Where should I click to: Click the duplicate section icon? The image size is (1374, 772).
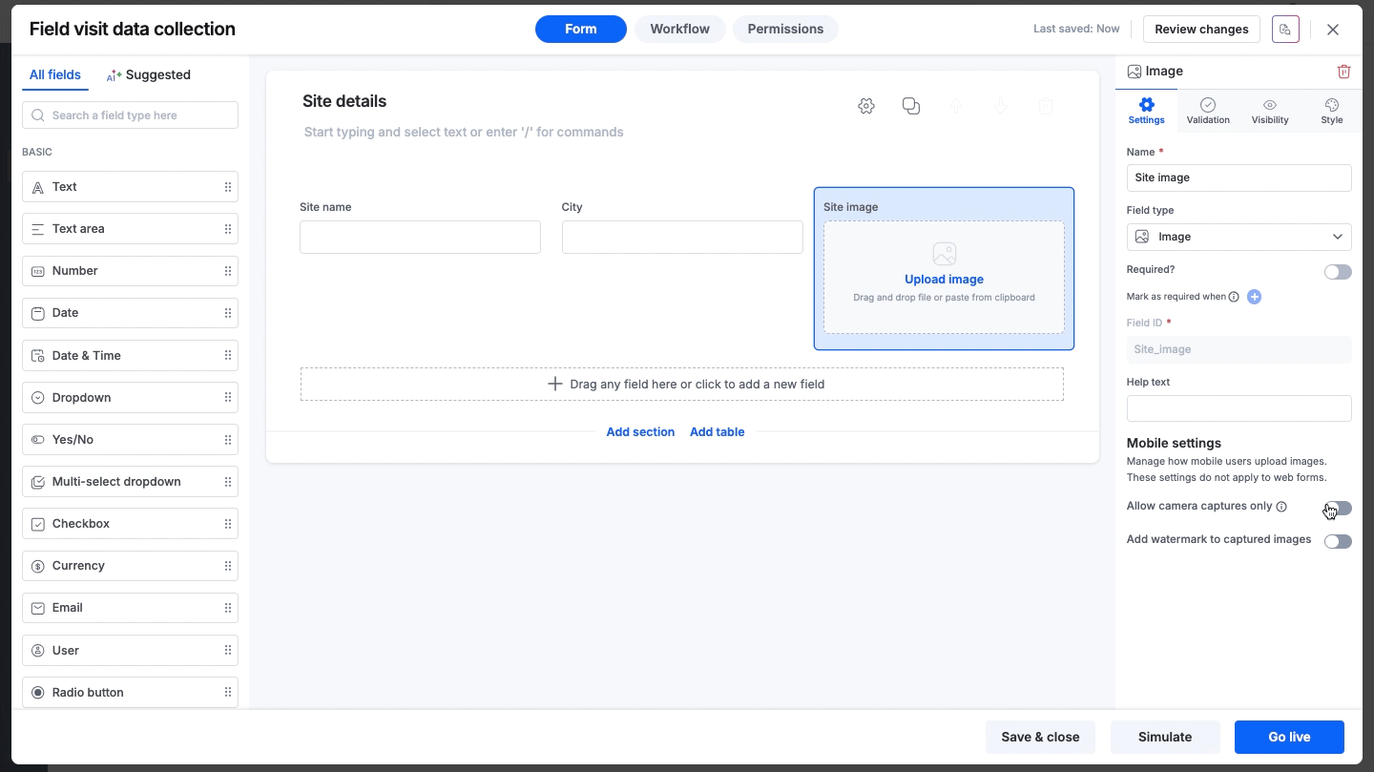point(910,106)
